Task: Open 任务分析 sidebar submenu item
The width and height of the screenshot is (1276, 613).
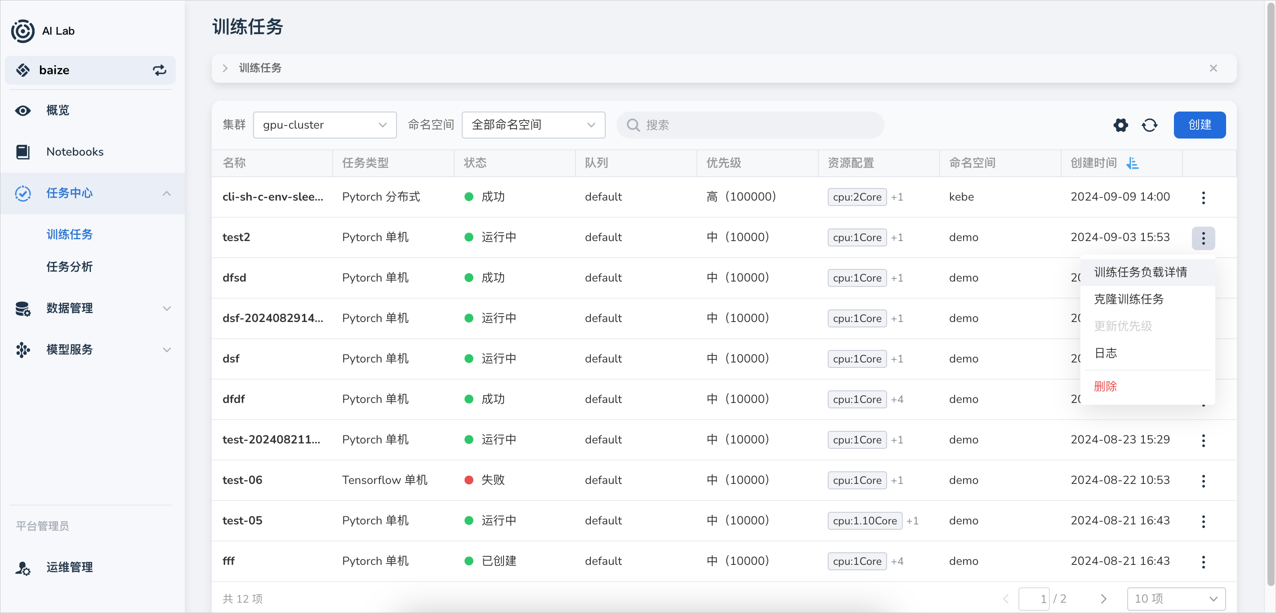Action: point(69,267)
